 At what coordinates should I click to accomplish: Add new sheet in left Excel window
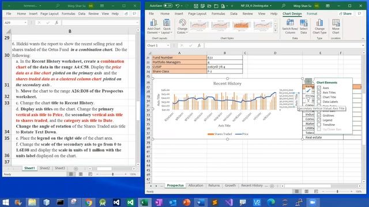76,168
